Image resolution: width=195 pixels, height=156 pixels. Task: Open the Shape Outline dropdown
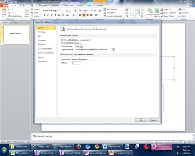tap(168, 13)
